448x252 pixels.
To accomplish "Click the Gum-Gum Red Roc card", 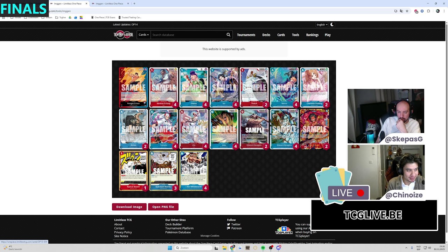I will point(163,171).
